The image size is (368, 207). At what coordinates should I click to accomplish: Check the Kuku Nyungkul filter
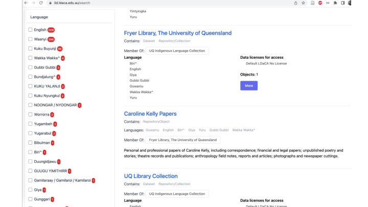pos(30,96)
